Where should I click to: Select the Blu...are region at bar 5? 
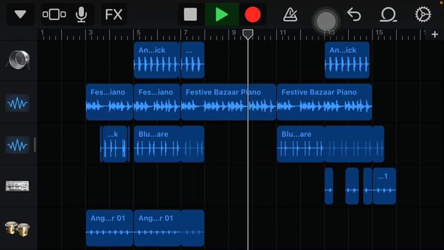[x=169, y=144]
